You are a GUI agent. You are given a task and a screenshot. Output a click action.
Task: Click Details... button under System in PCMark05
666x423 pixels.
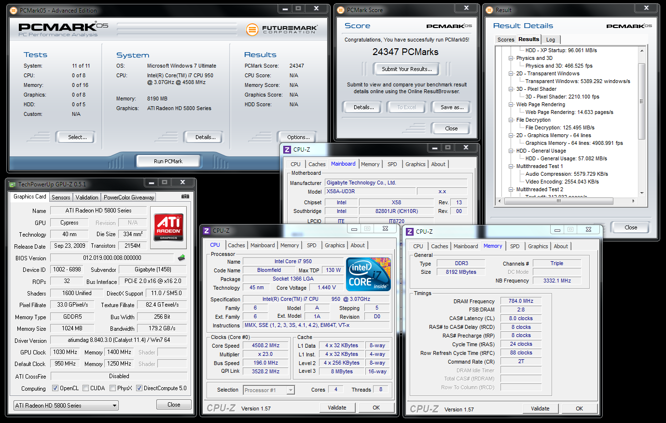pyautogui.click(x=205, y=137)
